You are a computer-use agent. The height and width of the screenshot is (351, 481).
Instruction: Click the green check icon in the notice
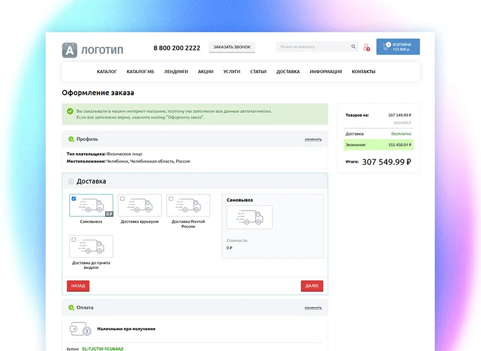pos(70,111)
